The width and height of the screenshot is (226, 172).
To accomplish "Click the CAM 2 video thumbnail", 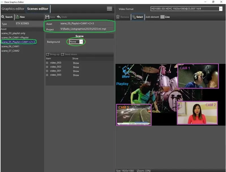I will point(197,113).
